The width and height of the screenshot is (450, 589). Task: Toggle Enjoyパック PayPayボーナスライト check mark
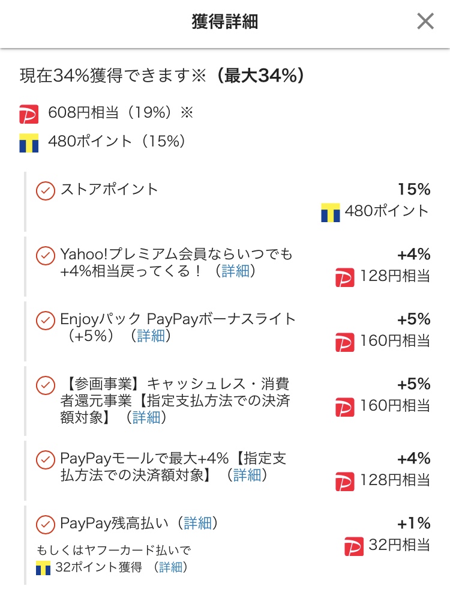point(46,321)
